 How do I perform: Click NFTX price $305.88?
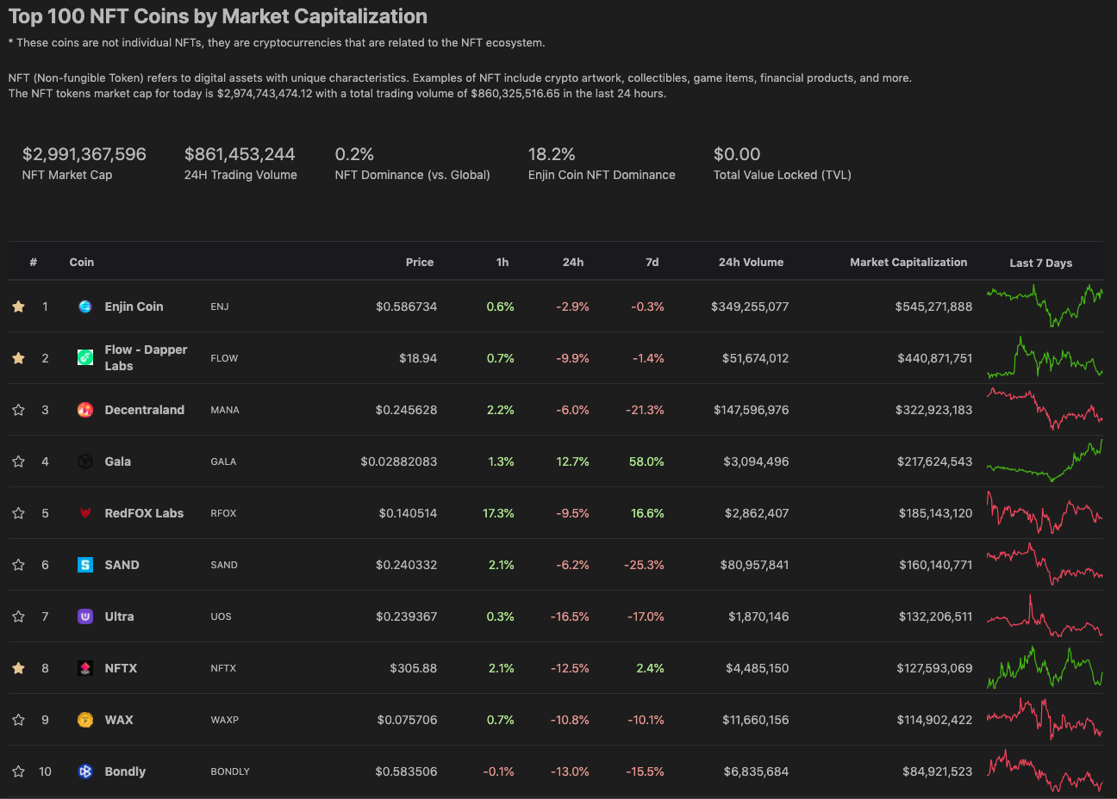[x=414, y=668]
